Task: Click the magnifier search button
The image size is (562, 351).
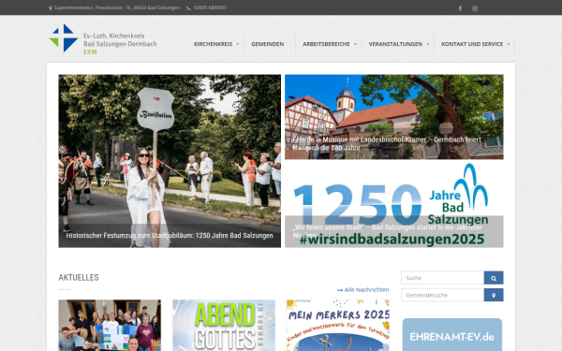Action: 494,278
